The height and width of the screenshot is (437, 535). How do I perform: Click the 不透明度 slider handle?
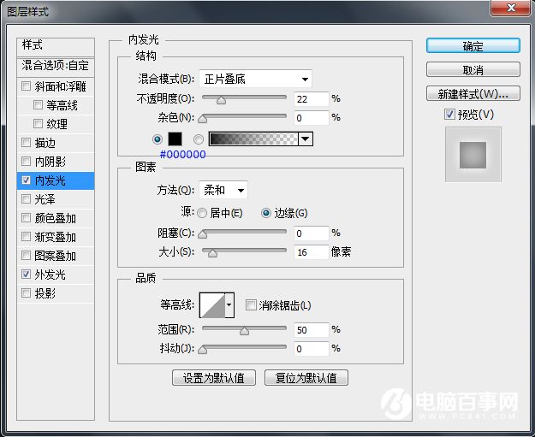(221, 100)
